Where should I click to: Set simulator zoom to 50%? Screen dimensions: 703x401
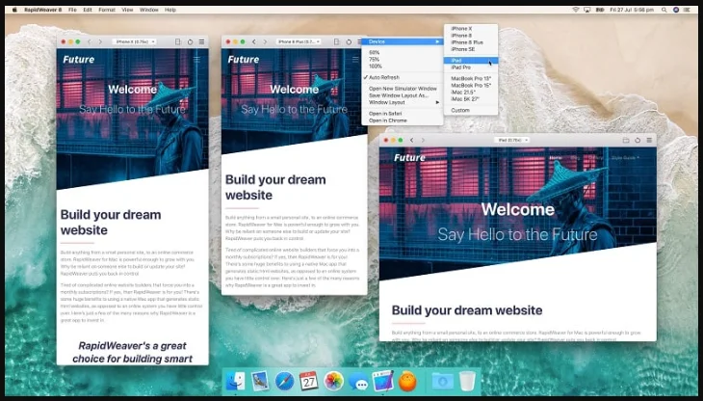(403, 52)
